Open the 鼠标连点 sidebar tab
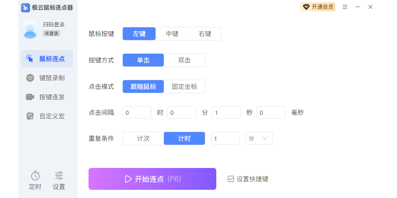The width and height of the screenshot is (397, 198). [x=47, y=59]
